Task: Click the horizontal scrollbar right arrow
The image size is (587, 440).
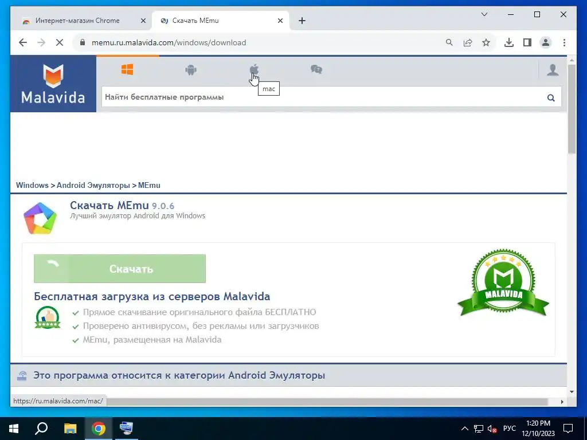Action: pyautogui.click(x=562, y=402)
